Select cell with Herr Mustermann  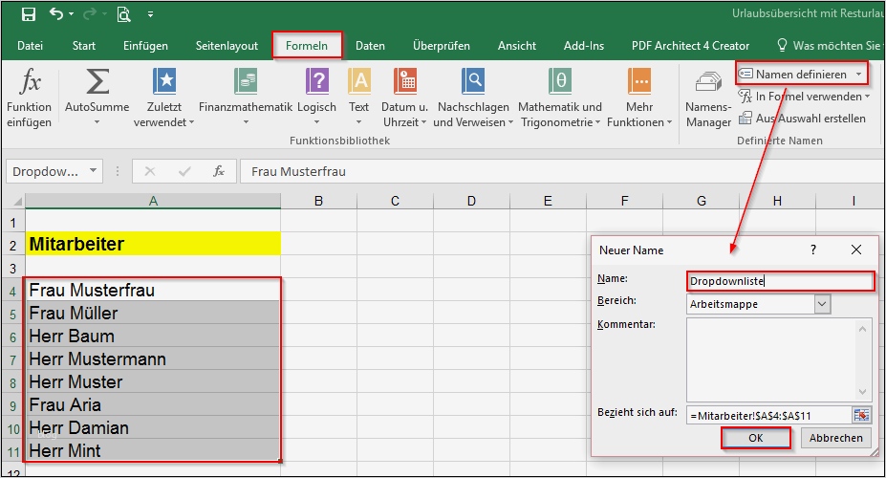click(x=153, y=358)
